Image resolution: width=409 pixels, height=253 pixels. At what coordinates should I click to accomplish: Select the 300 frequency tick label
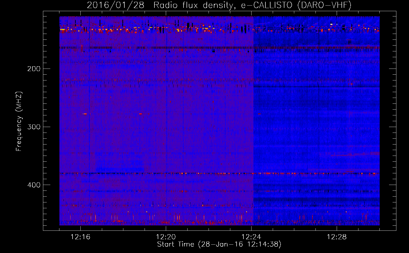34,127
